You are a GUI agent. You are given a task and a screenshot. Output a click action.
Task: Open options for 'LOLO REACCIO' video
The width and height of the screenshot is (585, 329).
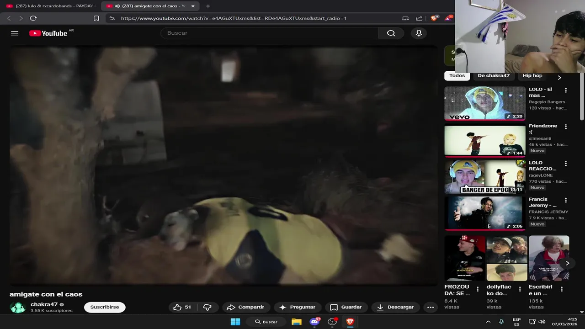click(x=566, y=164)
